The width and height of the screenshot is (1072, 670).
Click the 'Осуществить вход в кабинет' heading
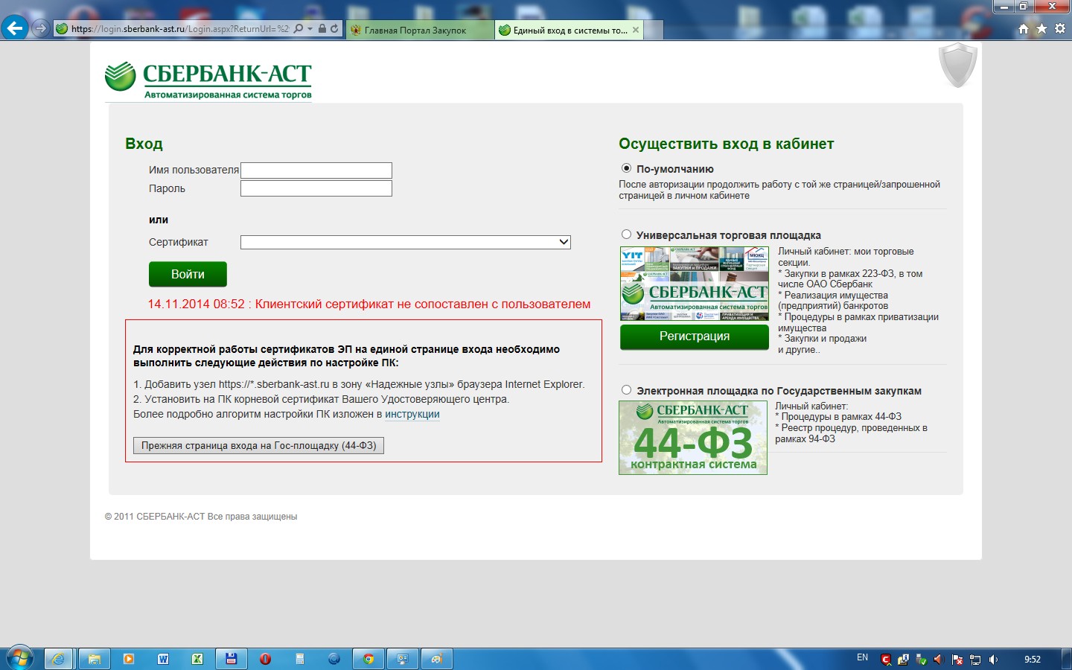tap(727, 144)
